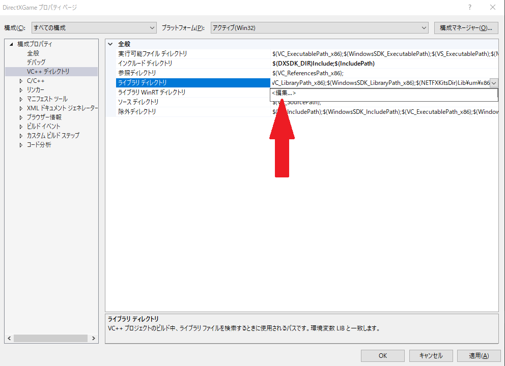
Task: Select 全般 in the property tree
Action: click(33, 53)
